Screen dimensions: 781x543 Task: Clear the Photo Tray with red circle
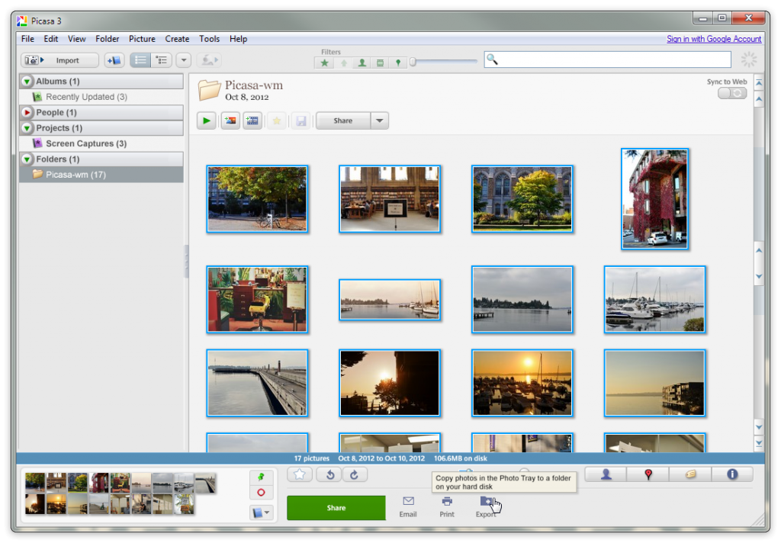coord(261,493)
